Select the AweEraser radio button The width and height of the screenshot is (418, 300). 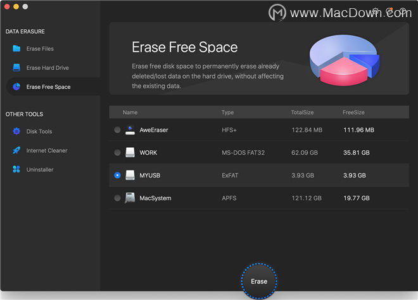(x=117, y=130)
